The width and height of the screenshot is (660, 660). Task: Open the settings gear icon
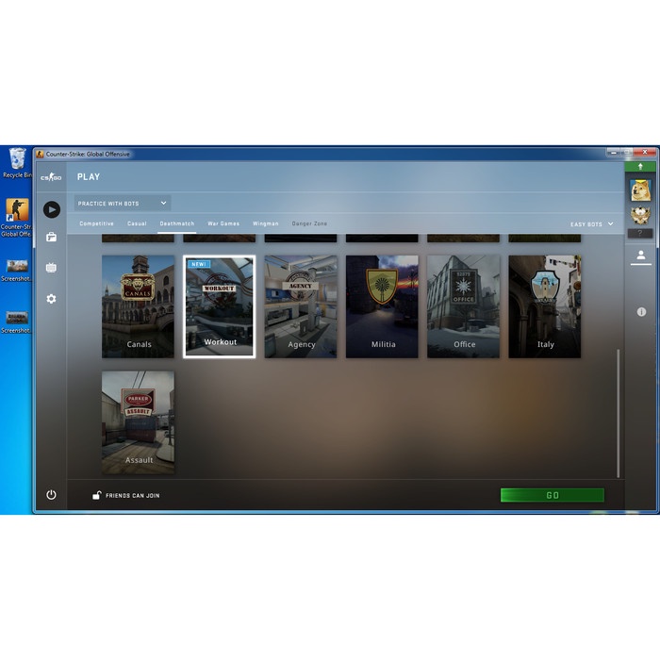click(51, 299)
